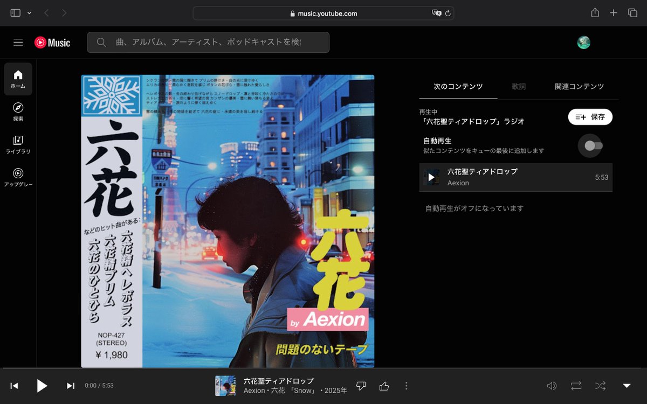This screenshot has height=404, width=647.
Task: Click 保存 button to save queue
Action: (x=590, y=117)
